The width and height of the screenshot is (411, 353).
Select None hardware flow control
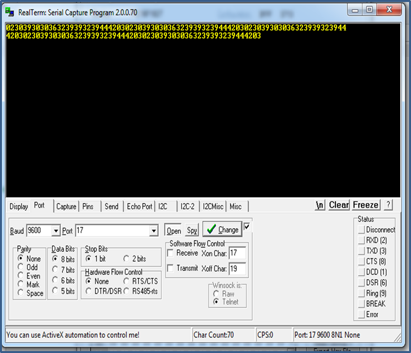click(97, 281)
